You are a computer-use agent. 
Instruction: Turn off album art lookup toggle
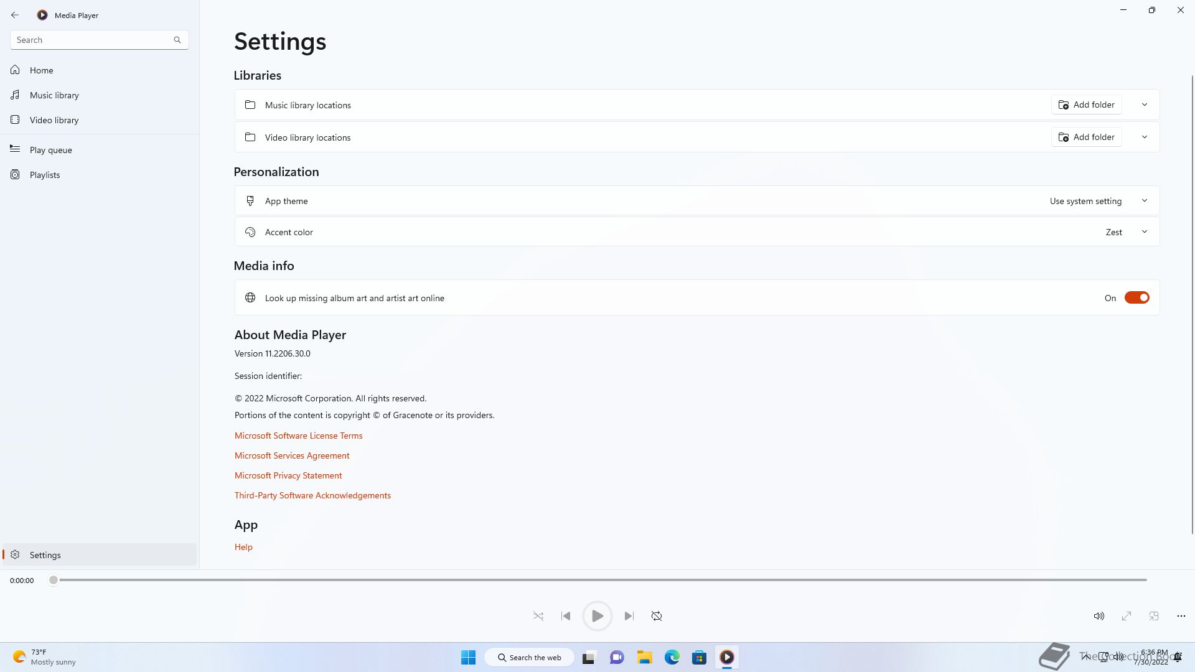1137,298
